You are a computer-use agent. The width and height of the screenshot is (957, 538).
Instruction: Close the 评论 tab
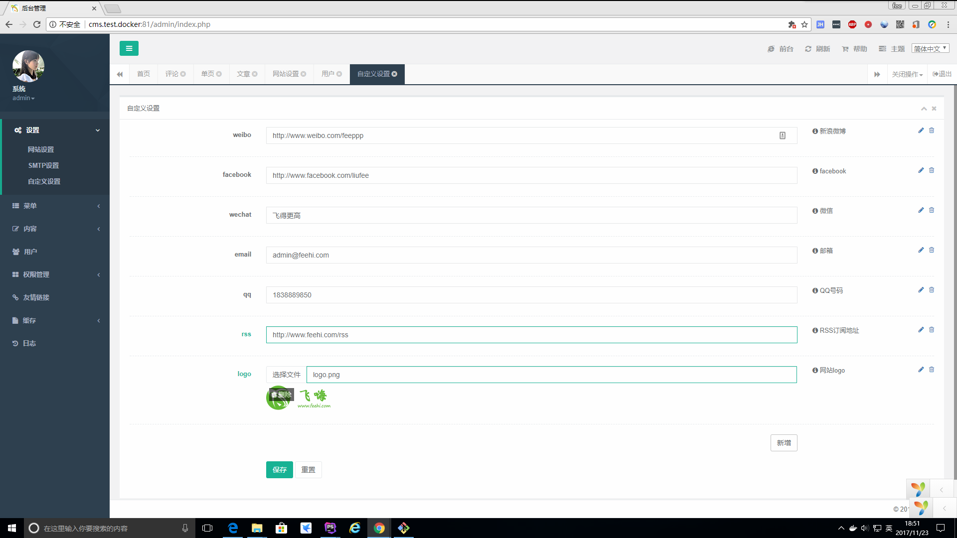pyautogui.click(x=183, y=74)
